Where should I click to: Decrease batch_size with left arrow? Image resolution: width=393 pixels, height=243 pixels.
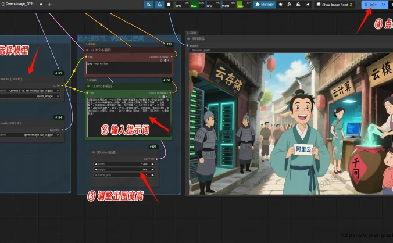96,175
